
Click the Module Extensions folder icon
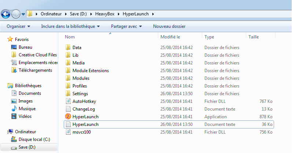tap(68, 70)
